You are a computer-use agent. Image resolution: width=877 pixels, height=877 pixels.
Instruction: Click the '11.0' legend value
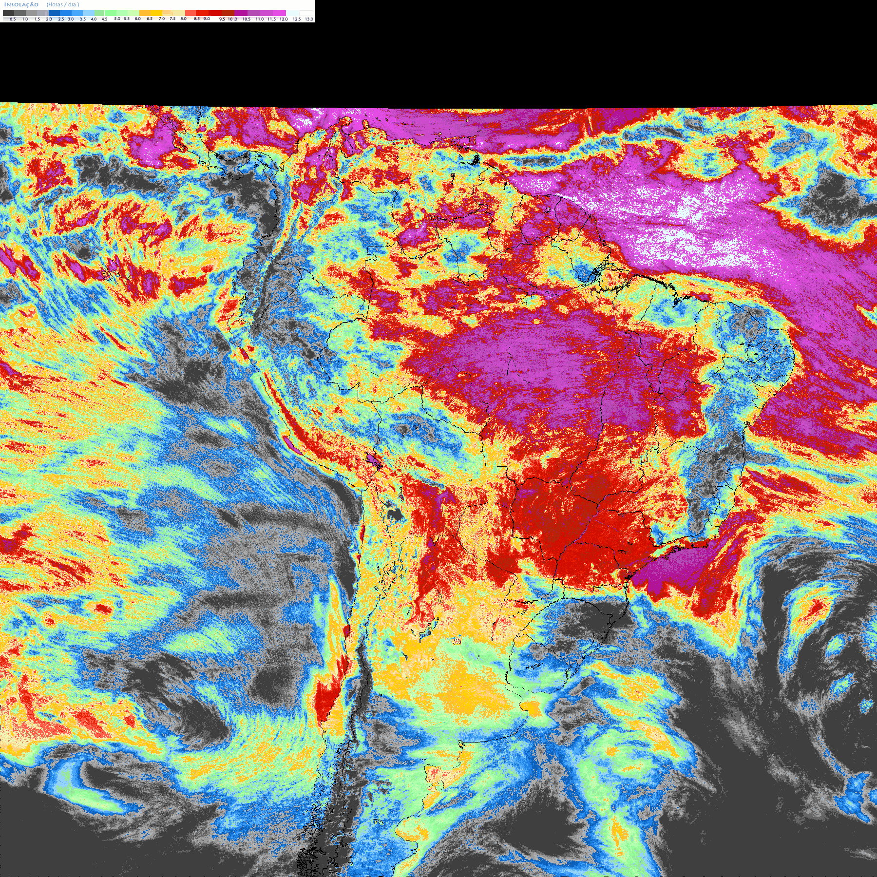[x=260, y=19]
